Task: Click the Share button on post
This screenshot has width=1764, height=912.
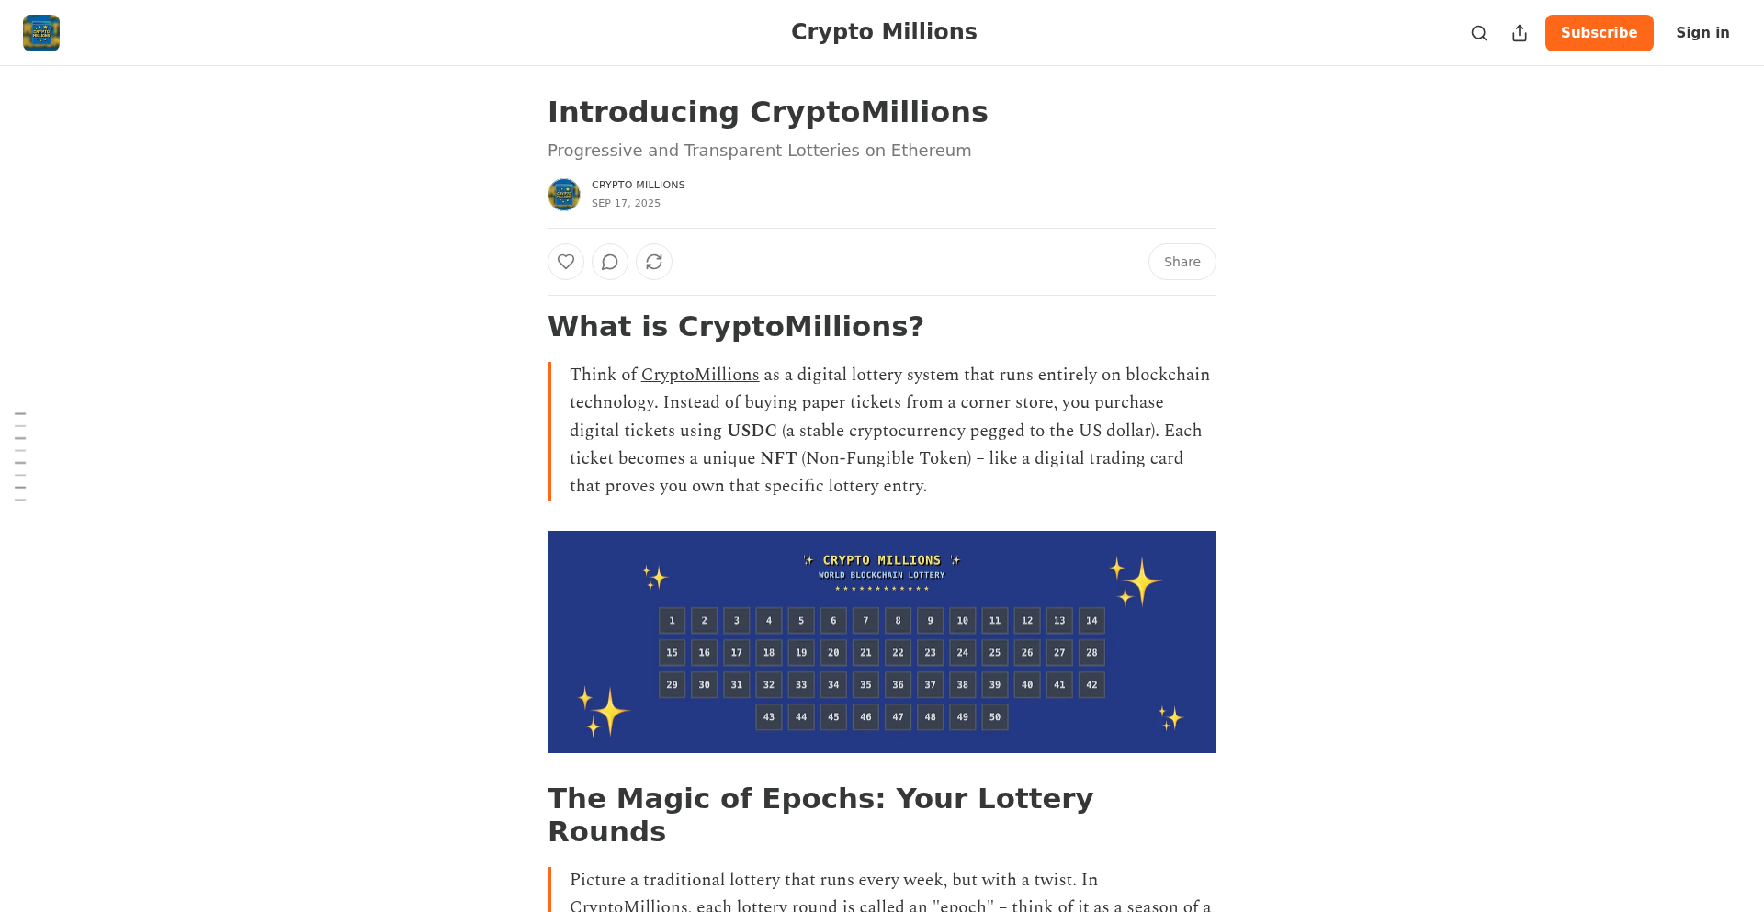Action: (1182, 262)
